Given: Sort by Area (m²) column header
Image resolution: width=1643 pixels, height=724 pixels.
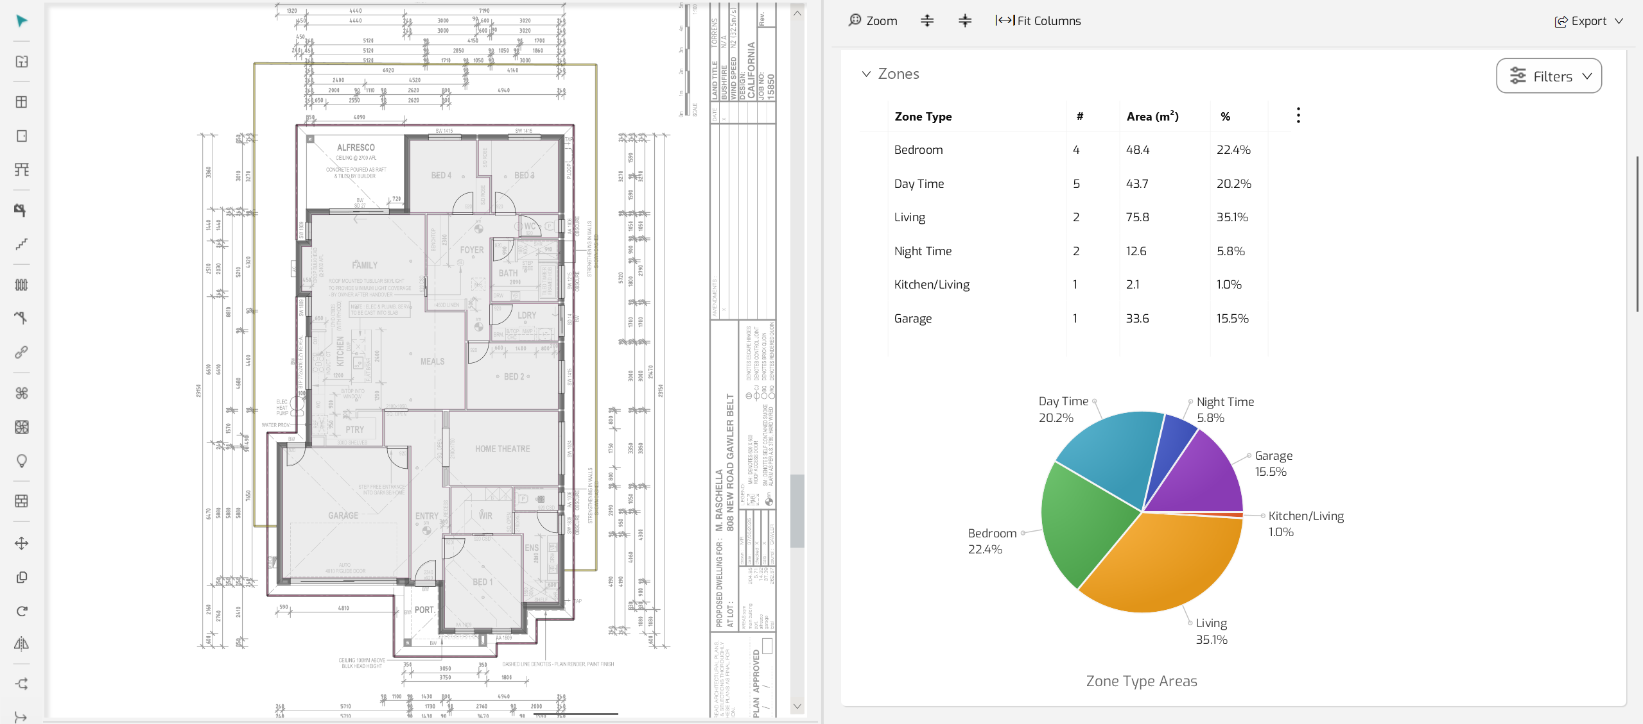Looking at the screenshot, I should point(1152,116).
